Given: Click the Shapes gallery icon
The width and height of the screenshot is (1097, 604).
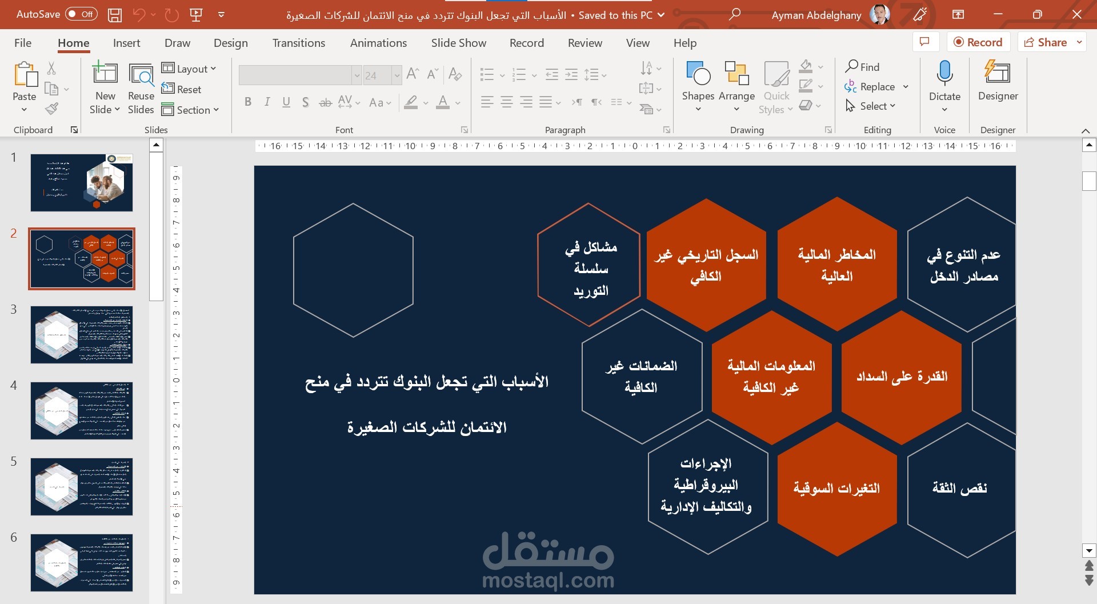Looking at the screenshot, I should (x=698, y=74).
